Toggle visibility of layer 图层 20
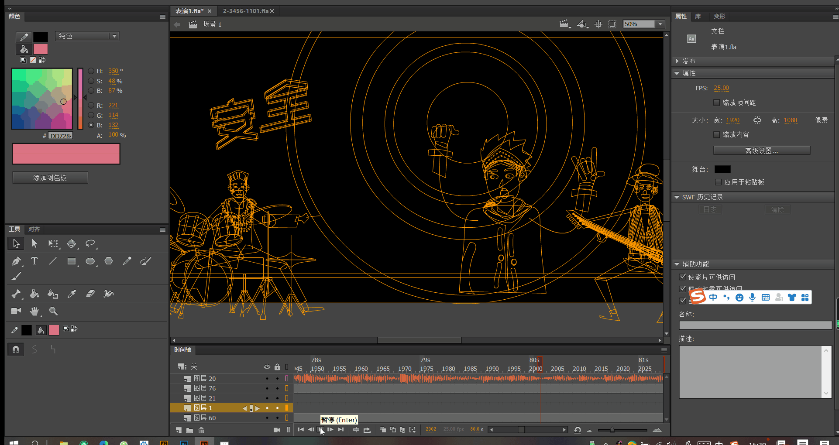839x445 pixels. pos(267,378)
